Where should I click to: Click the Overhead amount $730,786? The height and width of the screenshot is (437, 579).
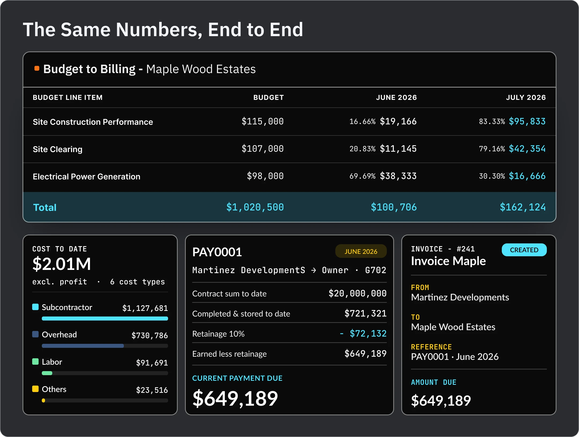[150, 336]
